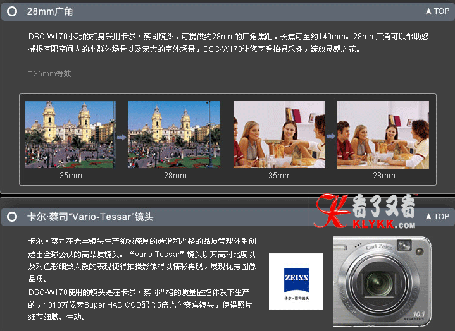Click 35mm caption under the plaza photo
The image size is (455, 331).
(71, 176)
